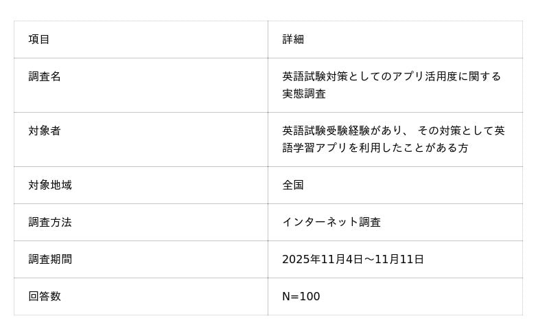Click the N=100 value
This screenshot has height=336, width=549.
301,296
